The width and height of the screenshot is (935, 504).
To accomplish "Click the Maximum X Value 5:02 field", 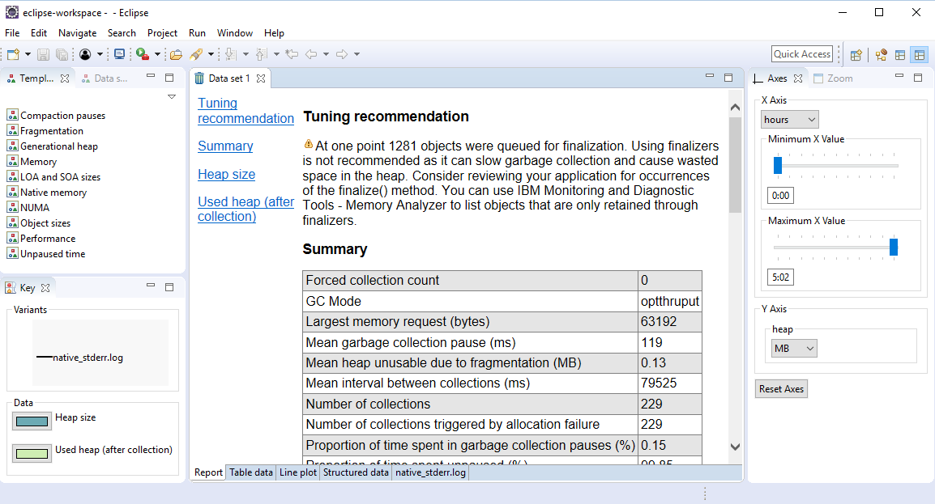I will [780, 277].
